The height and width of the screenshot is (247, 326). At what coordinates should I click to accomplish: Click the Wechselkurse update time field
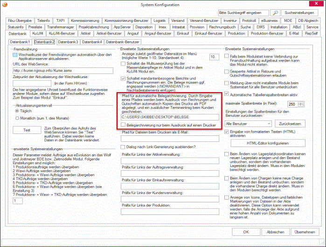coord(32,83)
